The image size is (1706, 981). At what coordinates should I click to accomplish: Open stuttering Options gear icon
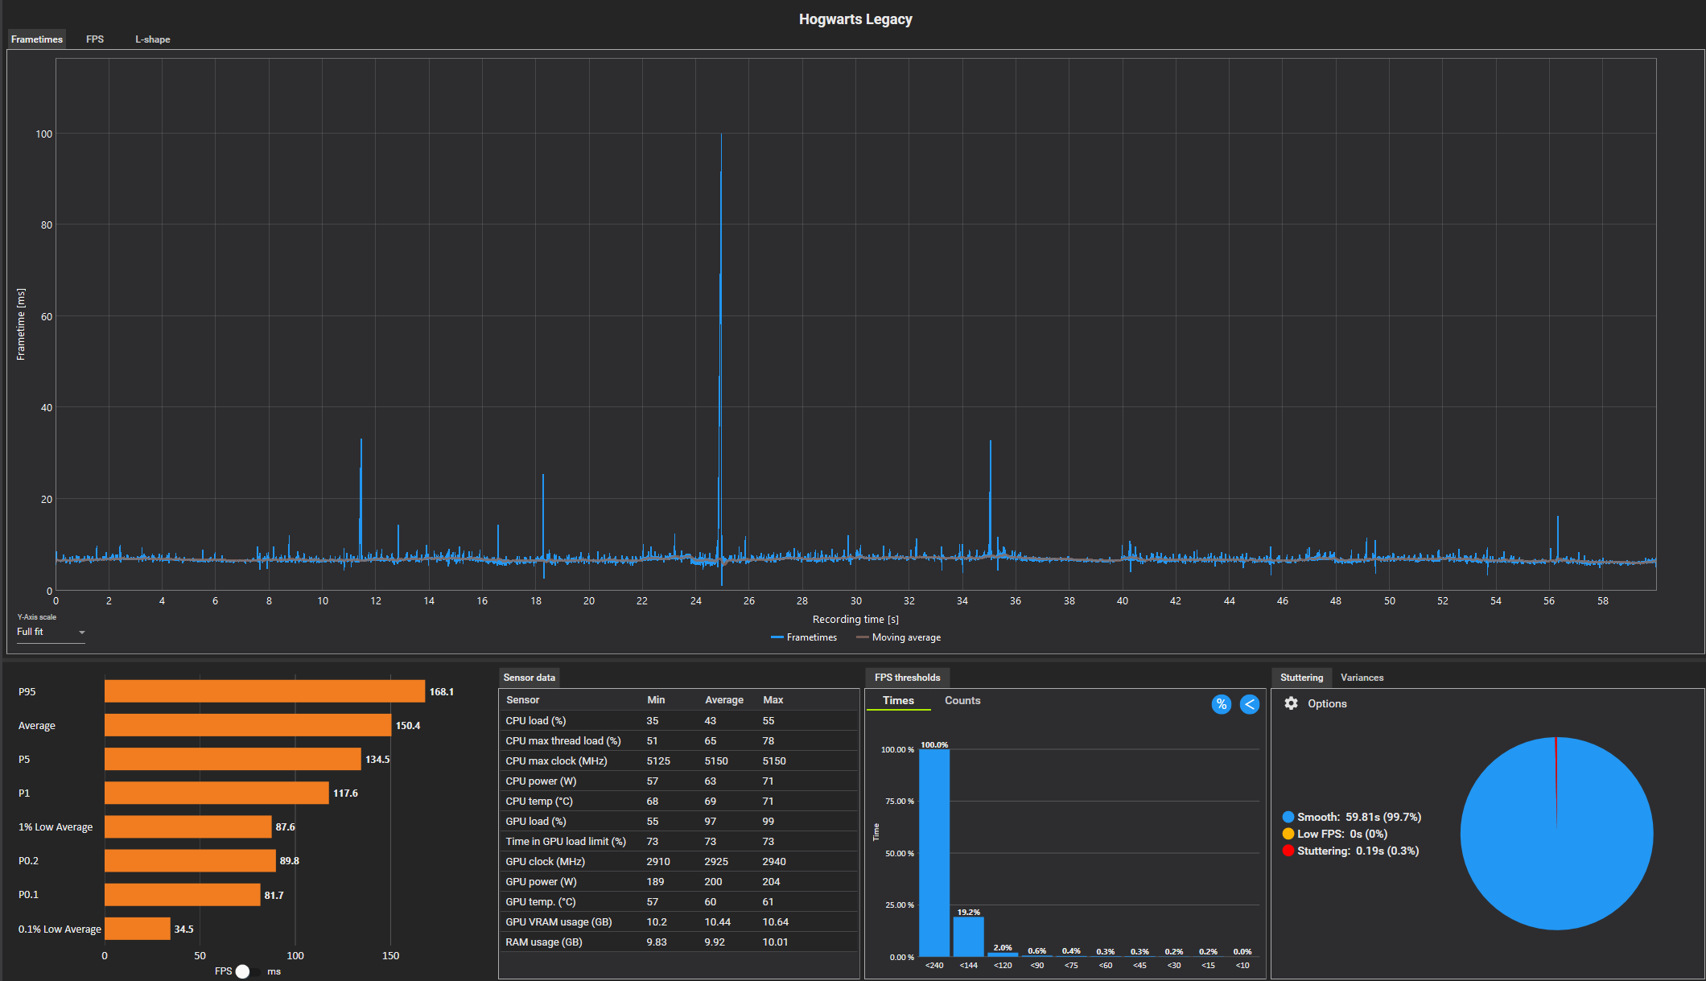click(x=1291, y=703)
